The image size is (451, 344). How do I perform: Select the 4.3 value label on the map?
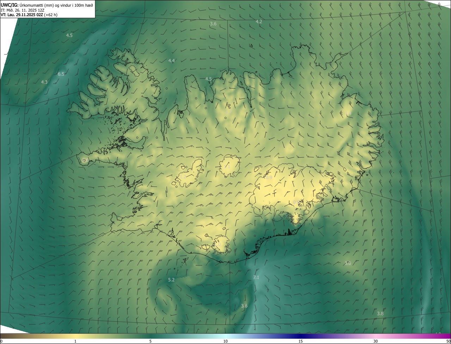point(44,82)
